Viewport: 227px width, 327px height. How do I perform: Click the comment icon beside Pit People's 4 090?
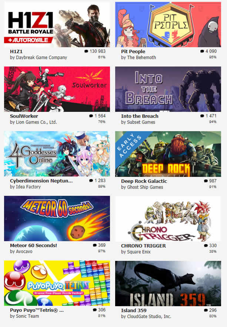click(x=202, y=51)
